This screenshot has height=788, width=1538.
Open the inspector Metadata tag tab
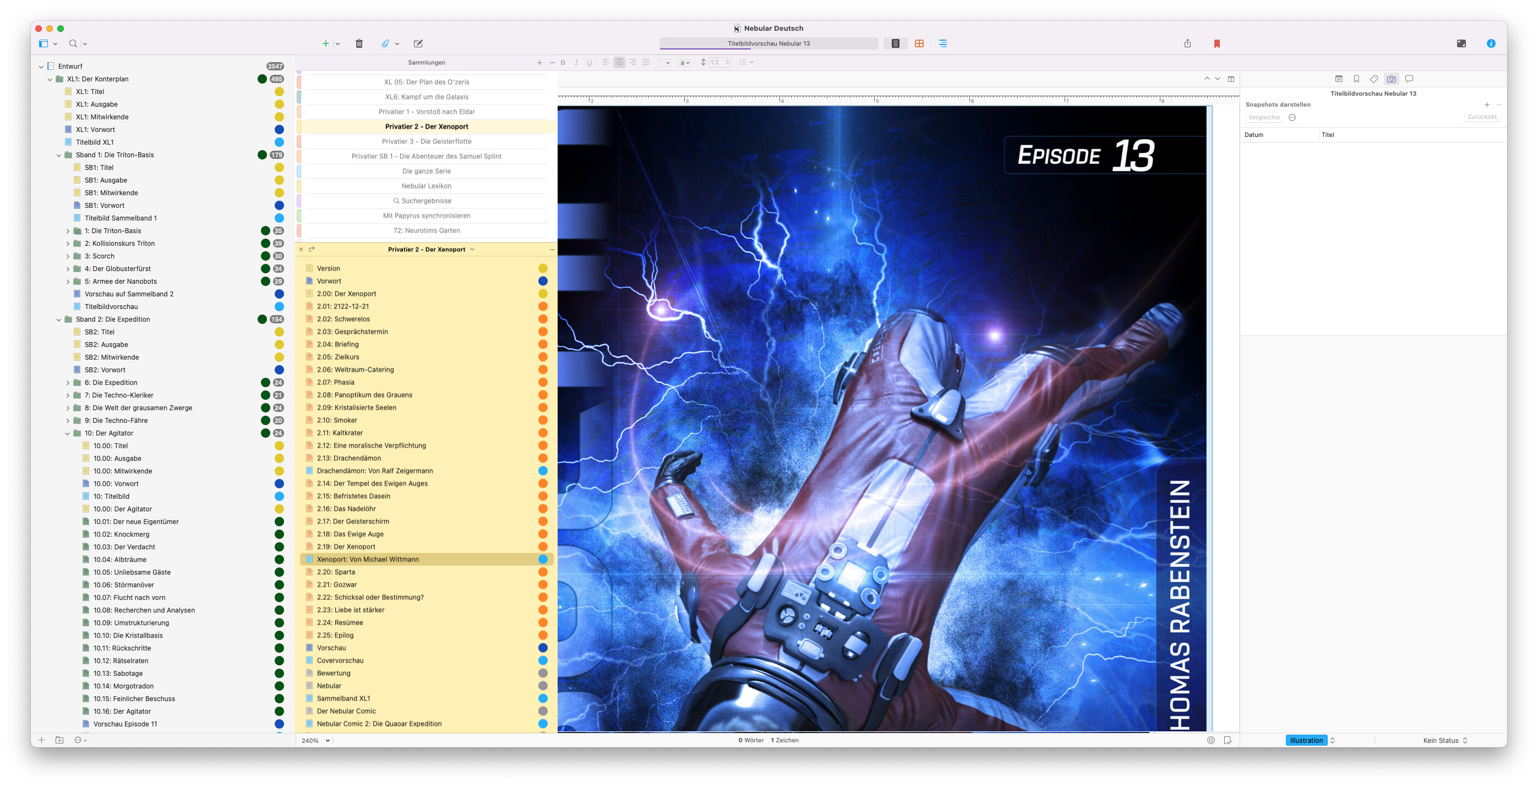(x=1374, y=79)
